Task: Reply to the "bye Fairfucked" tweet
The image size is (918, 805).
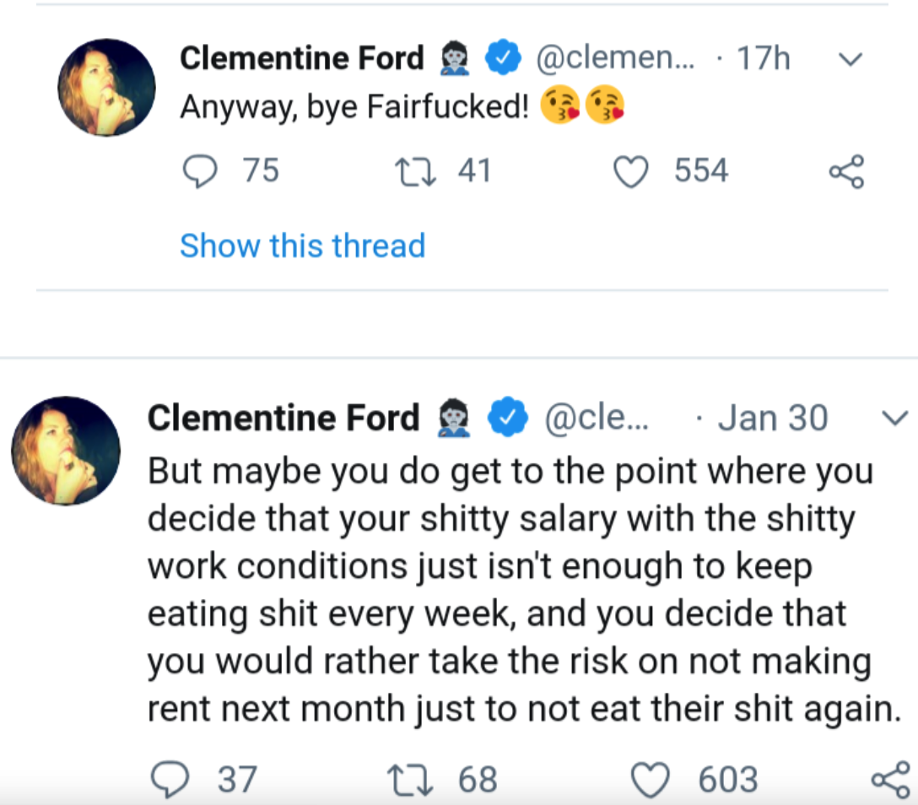Action: pos(199,172)
